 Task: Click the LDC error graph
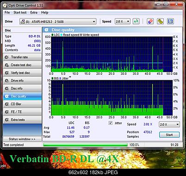[112, 54]
